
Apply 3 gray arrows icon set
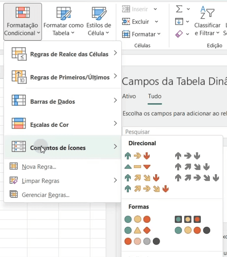click(188, 156)
